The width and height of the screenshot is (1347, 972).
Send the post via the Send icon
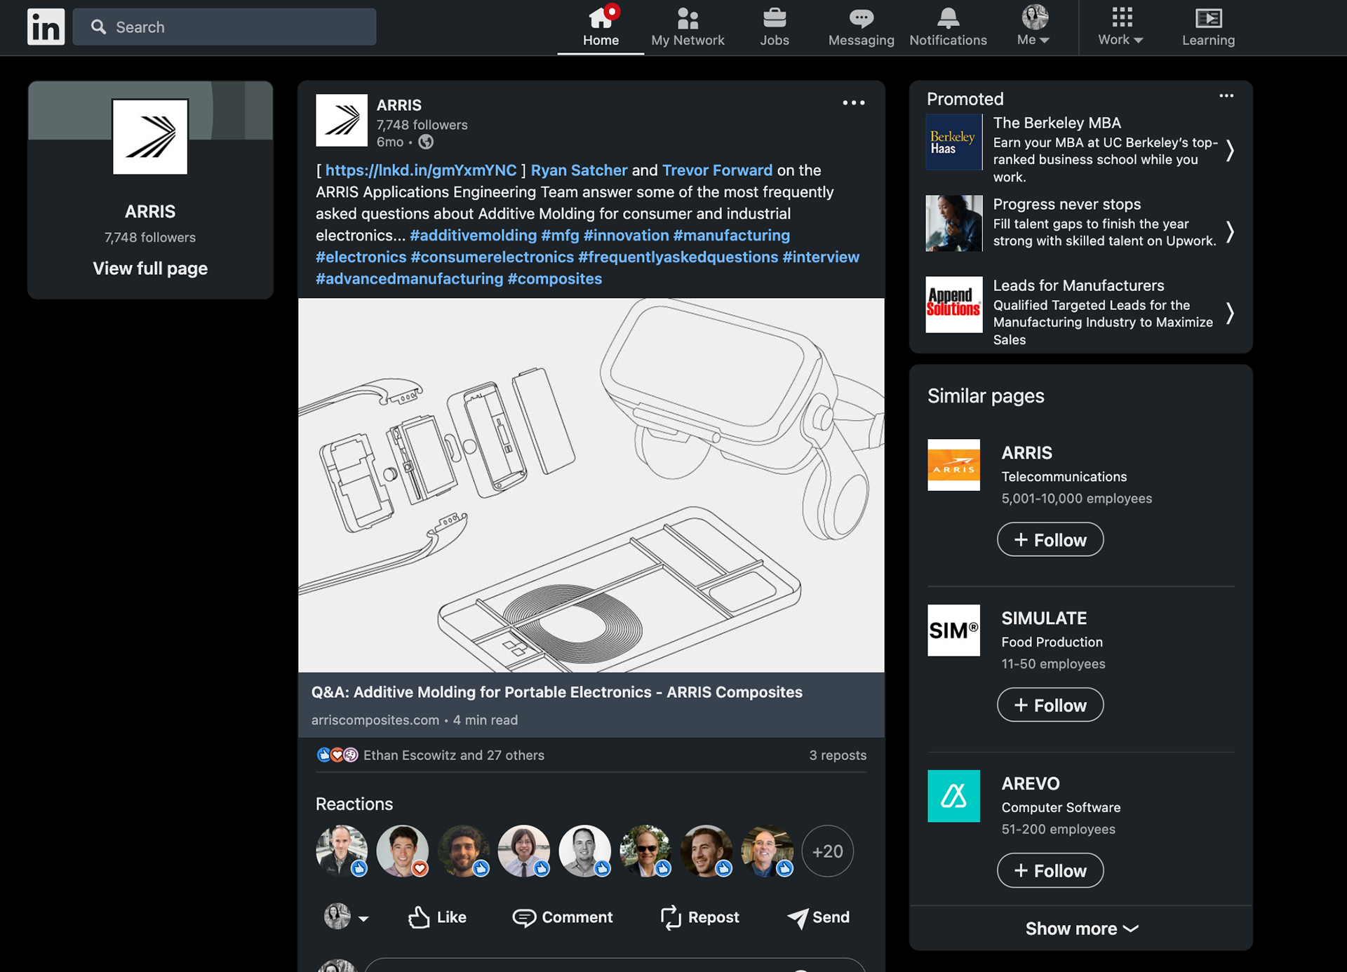[x=818, y=917]
